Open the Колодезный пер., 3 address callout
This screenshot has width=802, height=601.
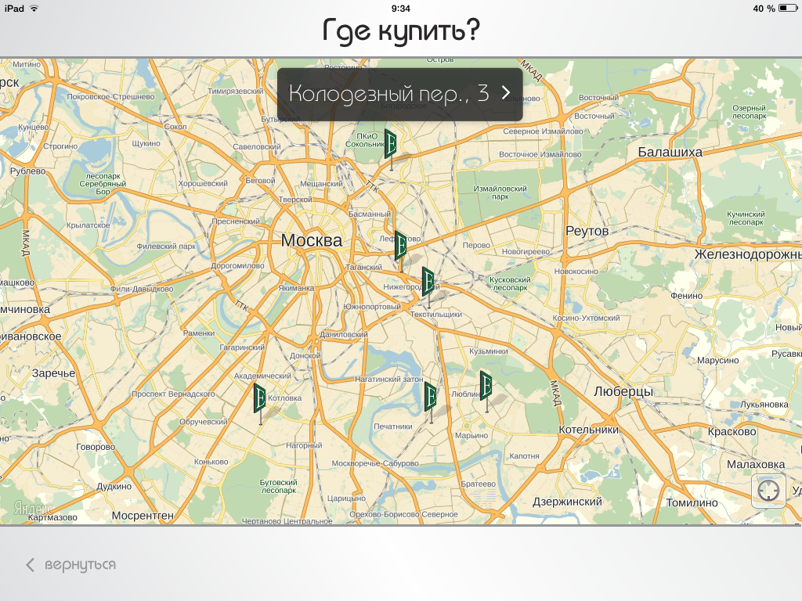click(x=400, y=95)
